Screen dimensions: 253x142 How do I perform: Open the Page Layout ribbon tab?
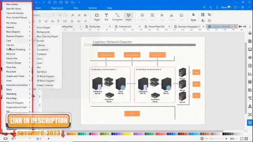(x=57, y=8)
